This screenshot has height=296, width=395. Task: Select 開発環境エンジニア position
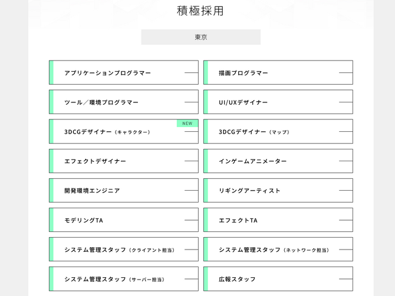(x=123, y=191)
